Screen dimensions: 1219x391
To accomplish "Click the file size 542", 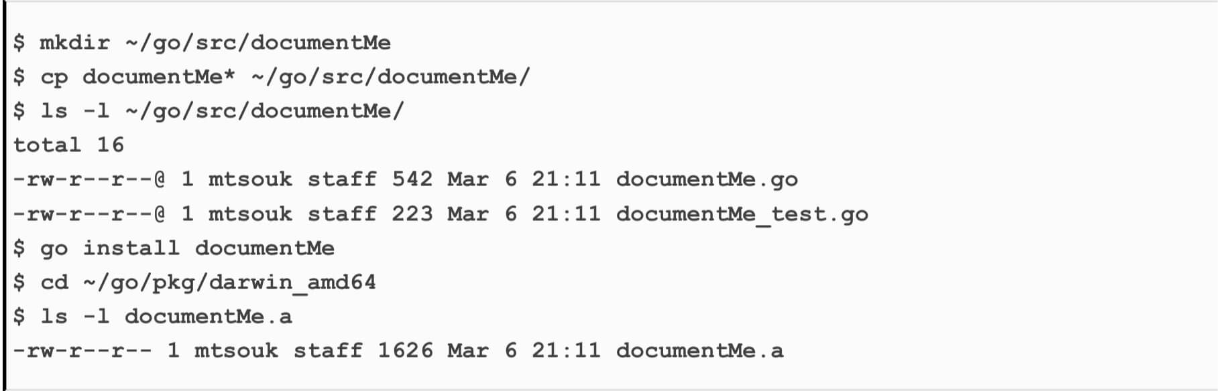I will pyautogui.click(x=412, y=179).
